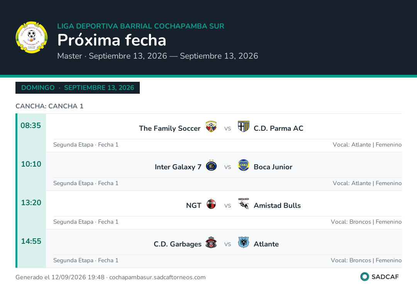This screenshot has width=417, height=297.
Task: Select the 14:55 match time slot
Action: pyautogui.click(x=31, y=241)
